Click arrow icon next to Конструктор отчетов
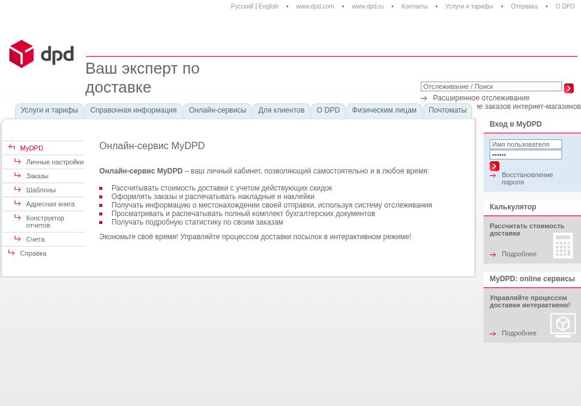This screenshot has width=581, height=406. [18, 217]
